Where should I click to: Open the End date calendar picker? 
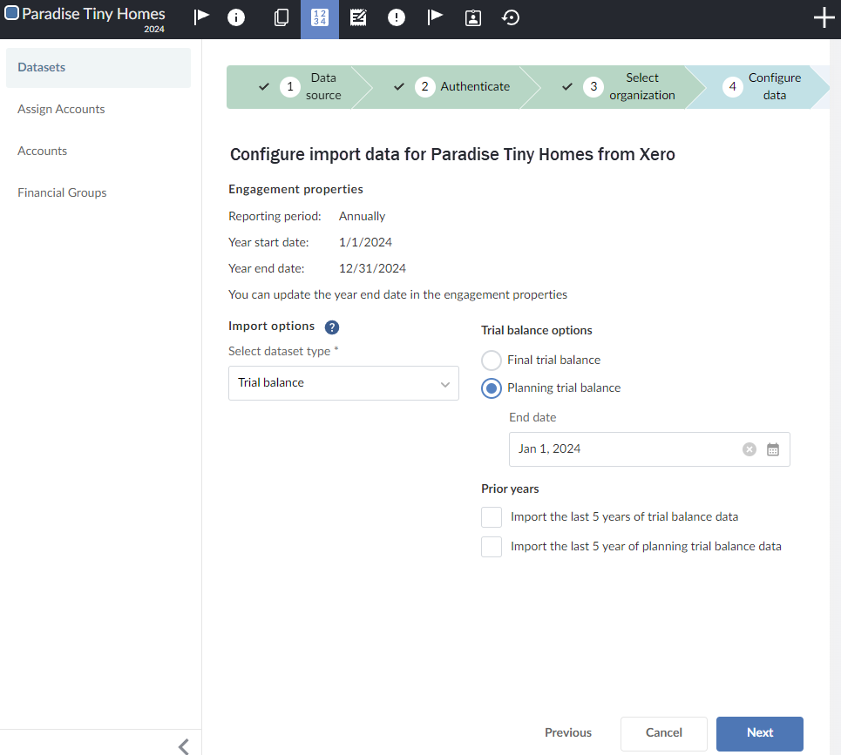pos(772,448)
